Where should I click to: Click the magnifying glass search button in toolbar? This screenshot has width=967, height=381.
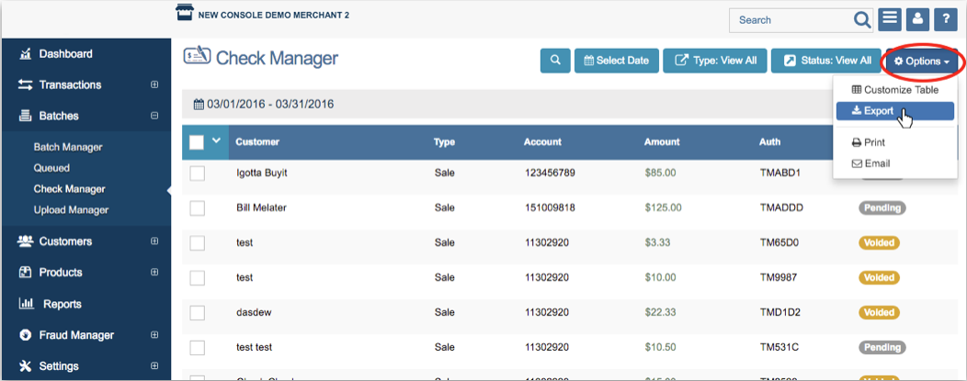click(554, 61)
